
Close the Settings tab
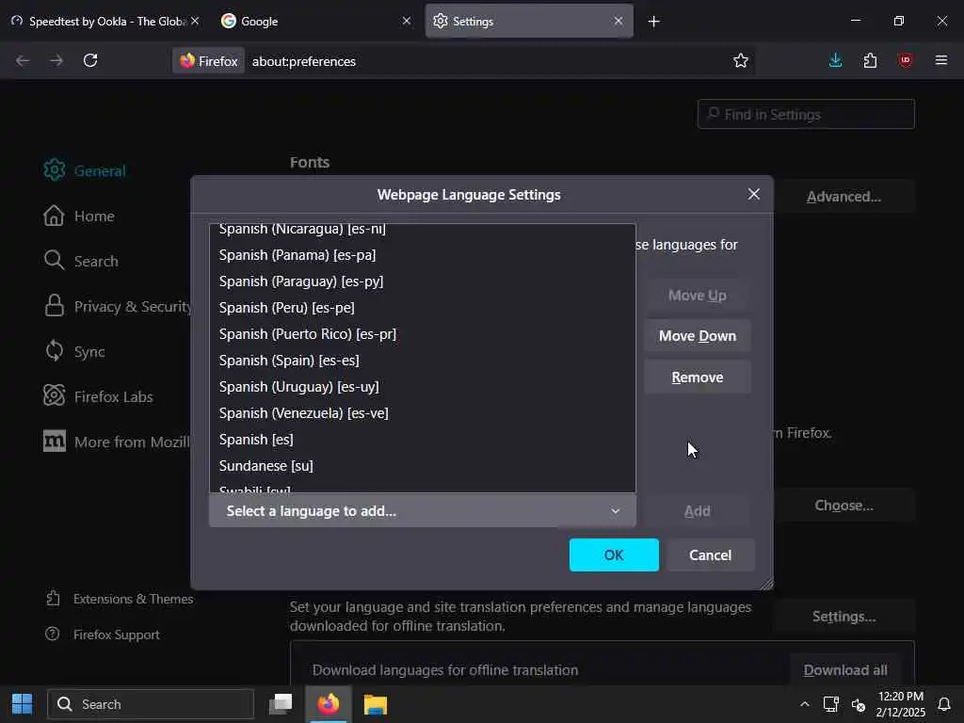619,21
